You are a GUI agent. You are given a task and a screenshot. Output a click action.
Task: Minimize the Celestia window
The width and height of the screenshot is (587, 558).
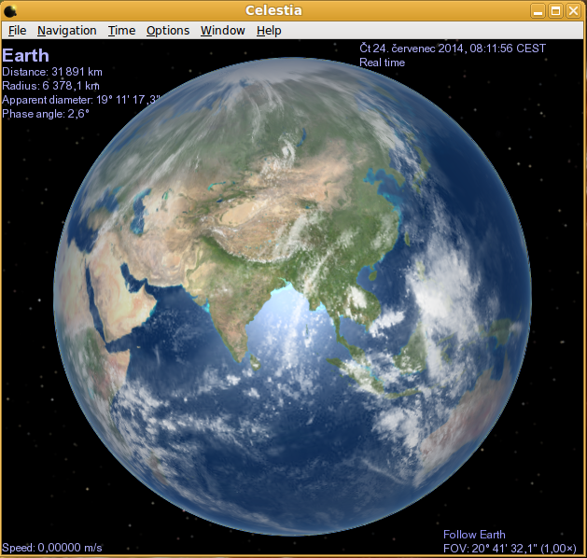click(x=538, y=11)
